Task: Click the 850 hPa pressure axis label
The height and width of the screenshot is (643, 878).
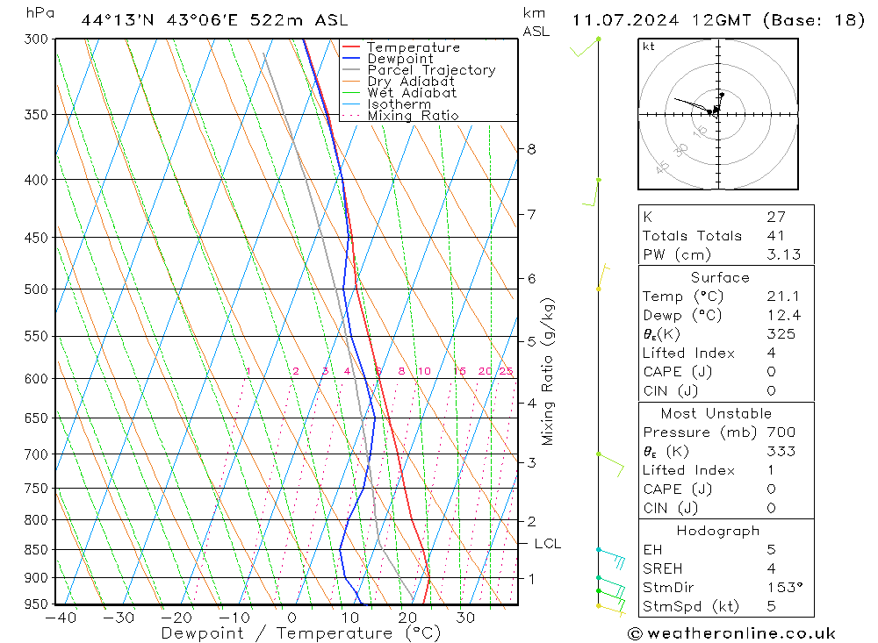Action: [36, 549]
